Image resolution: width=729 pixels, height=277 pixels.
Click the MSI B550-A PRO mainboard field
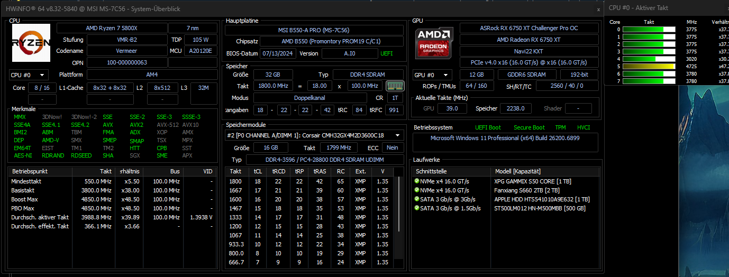click(x=314, y=30)
